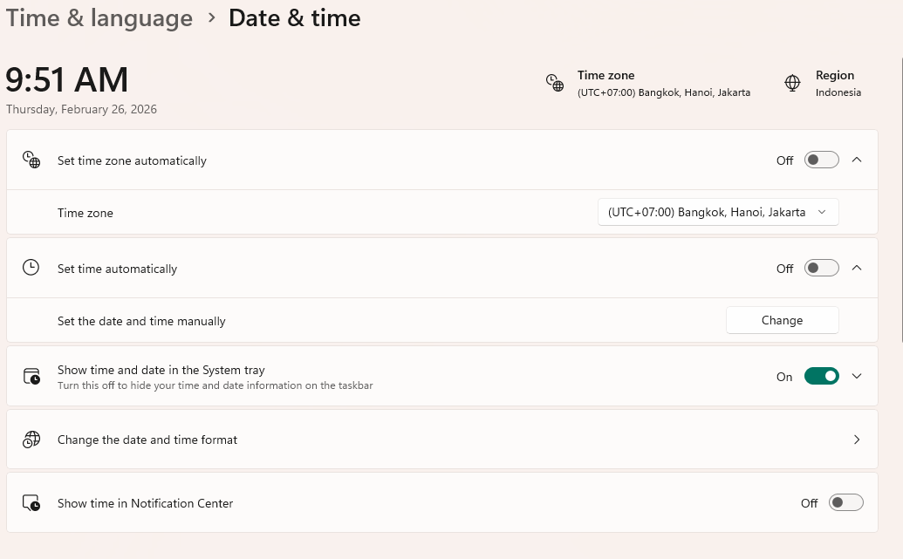The width and height of the screenshot is (903, 559).
Task: Enable Set time zone automatically toggle
Action: pos(821,160)
